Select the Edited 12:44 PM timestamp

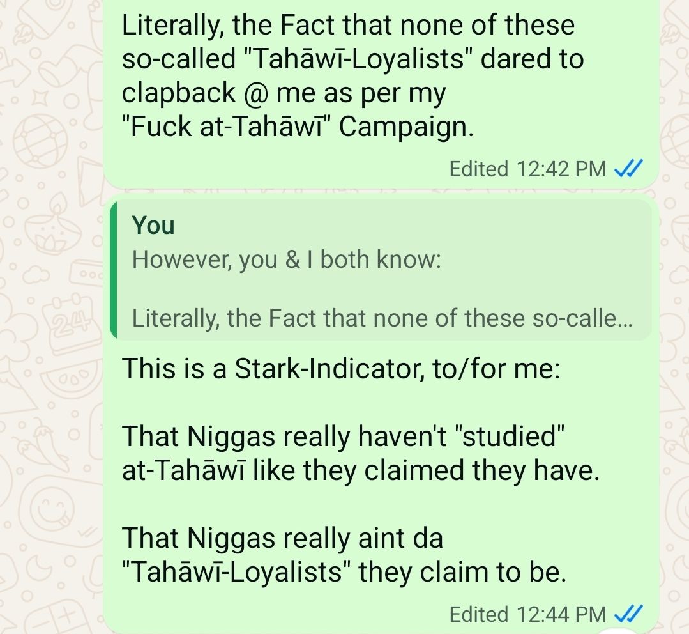pyautogui.click(x=527, y=614)
